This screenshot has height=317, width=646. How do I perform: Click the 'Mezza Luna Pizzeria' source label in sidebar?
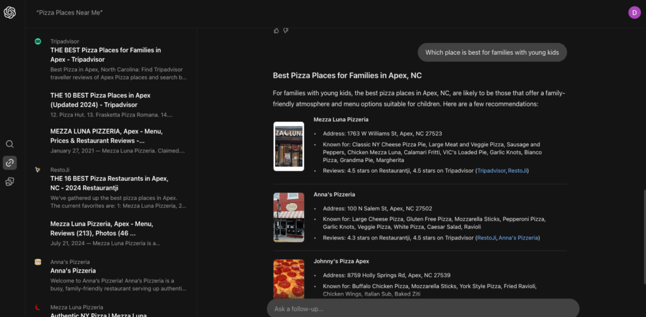tap(76, 307)
